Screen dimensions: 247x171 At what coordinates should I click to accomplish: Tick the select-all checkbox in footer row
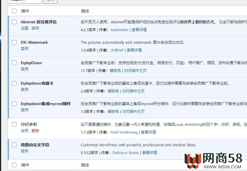[14, 165]
